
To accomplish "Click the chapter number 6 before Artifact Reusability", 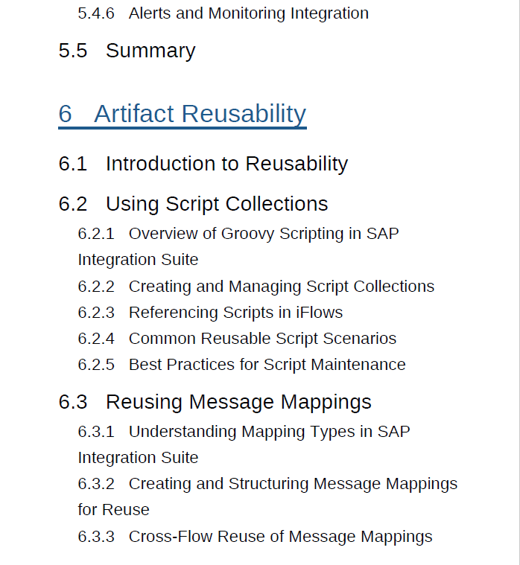I will tap(66, 114).
